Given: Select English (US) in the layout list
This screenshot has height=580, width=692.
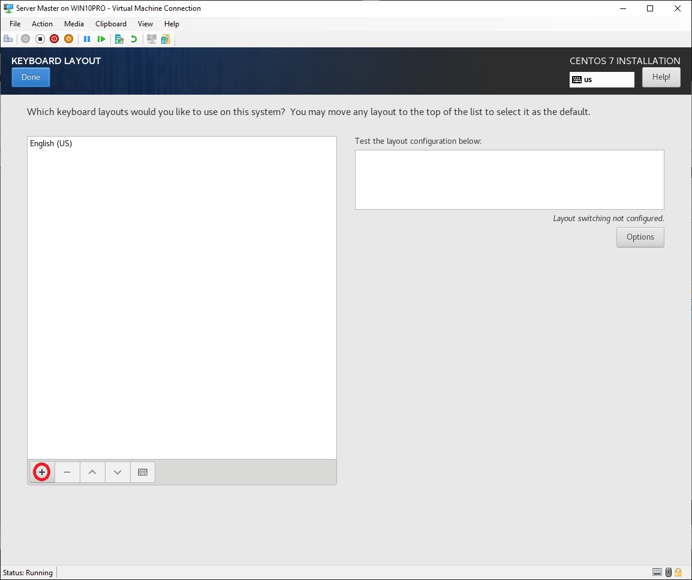Looking at the screenshot, I should 182,143.
